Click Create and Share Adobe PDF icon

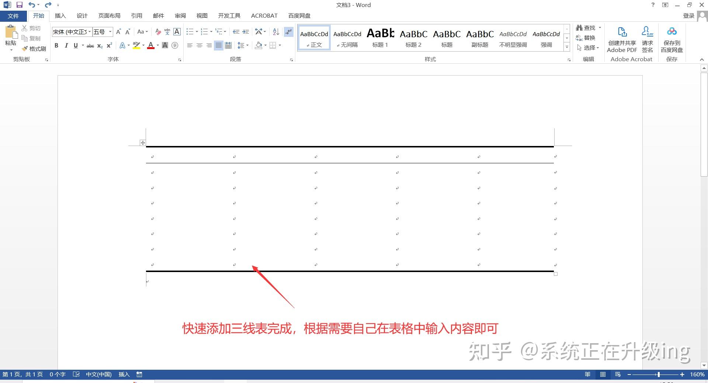pyautogui.click(x=622, y=32)
